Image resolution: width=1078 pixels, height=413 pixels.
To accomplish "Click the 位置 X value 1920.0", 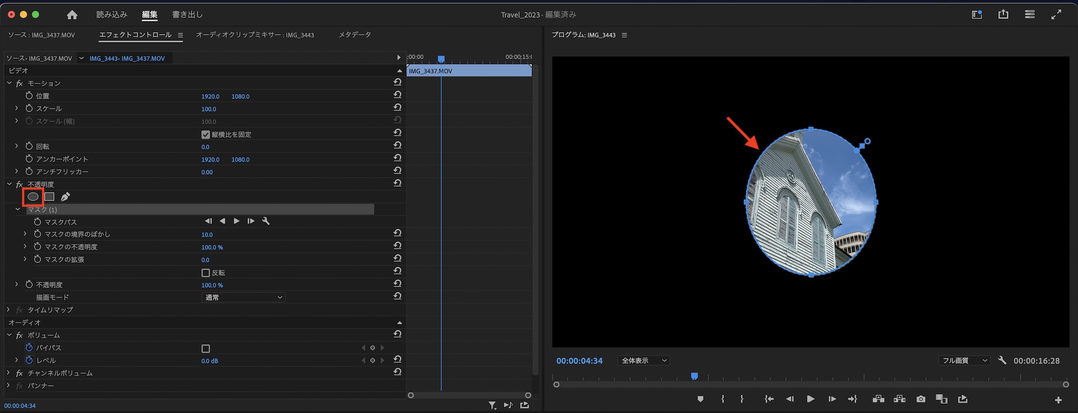I will (210, 96).
